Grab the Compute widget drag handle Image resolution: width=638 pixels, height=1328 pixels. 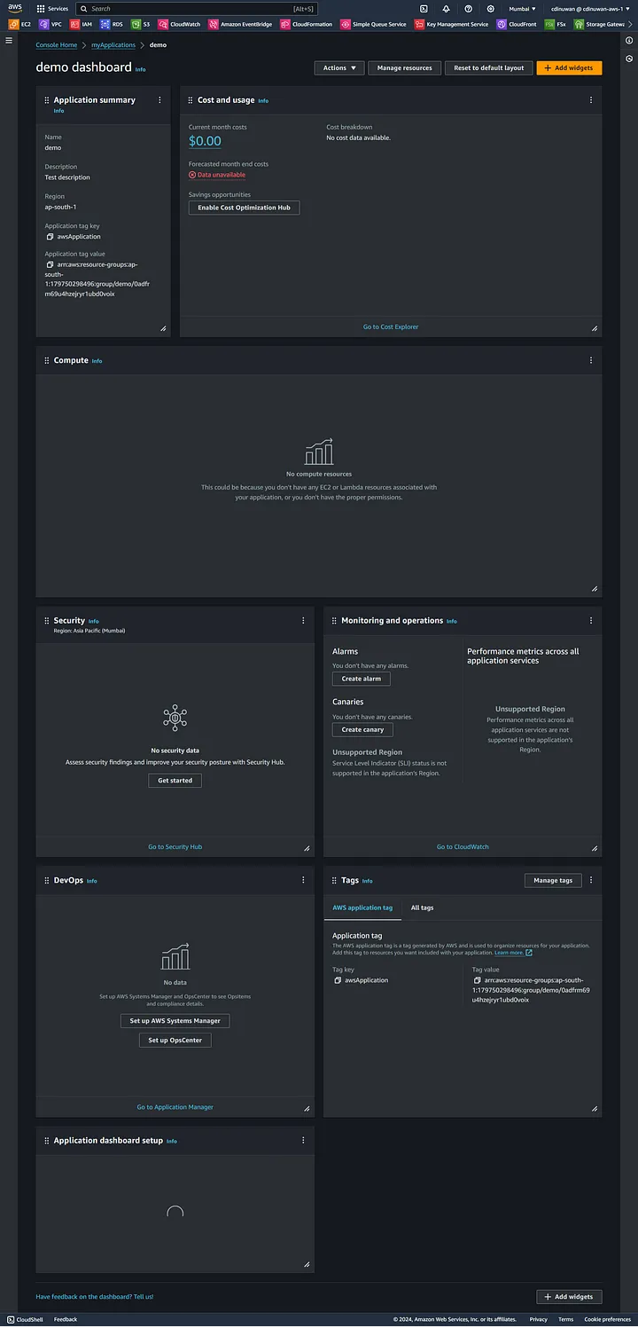coord(46,361)
